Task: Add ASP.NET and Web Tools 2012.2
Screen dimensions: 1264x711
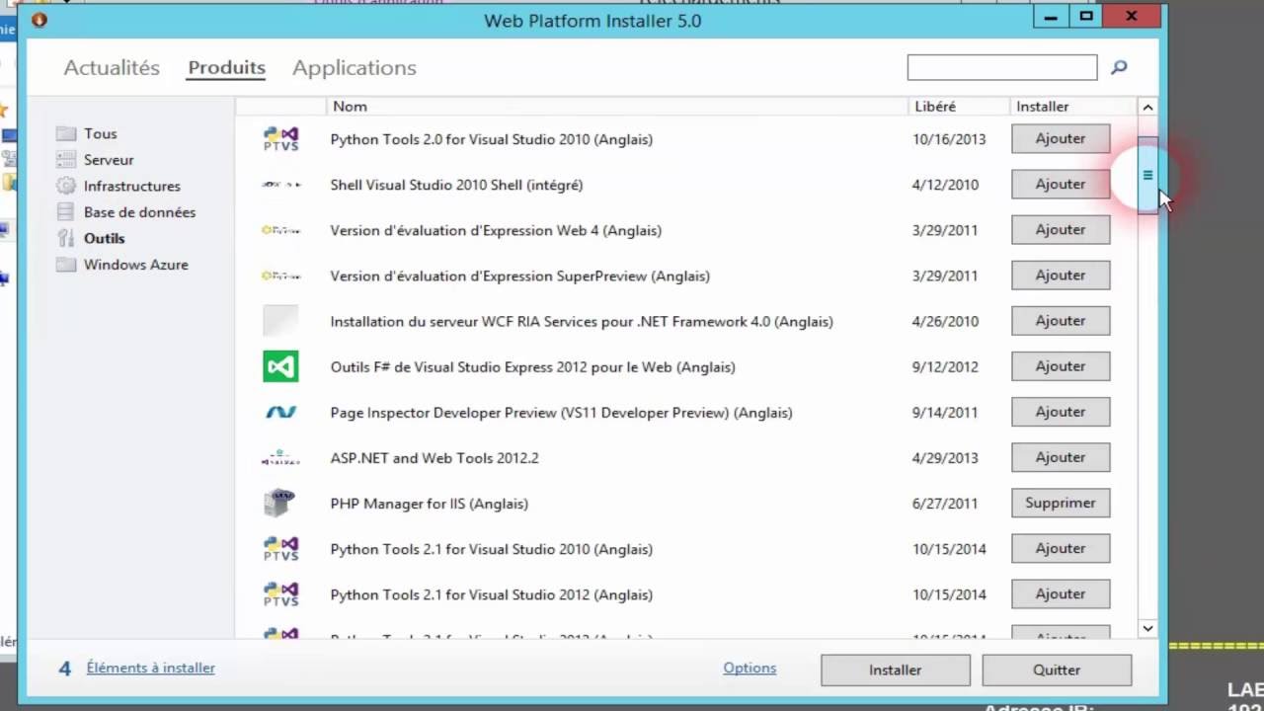Action: pos(1061,457)
